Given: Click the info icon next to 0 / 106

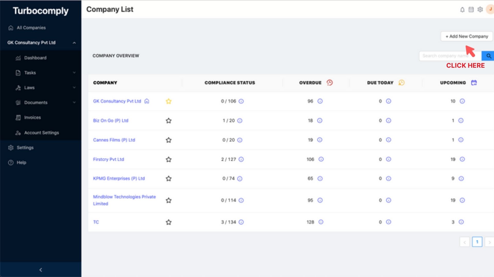Looking at the screenshot, I should coord(241,101).
